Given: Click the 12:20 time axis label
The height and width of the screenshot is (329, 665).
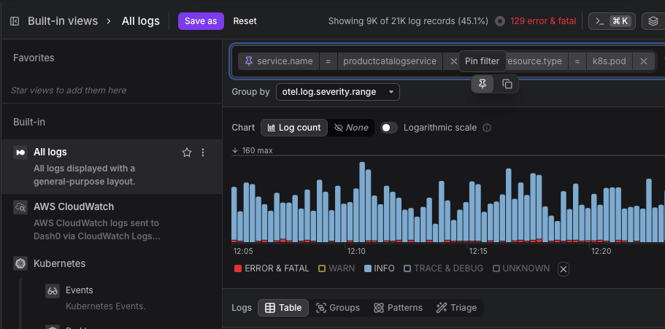Looking at the screenshot, I should pyautogui.click(x=601, y=252).
